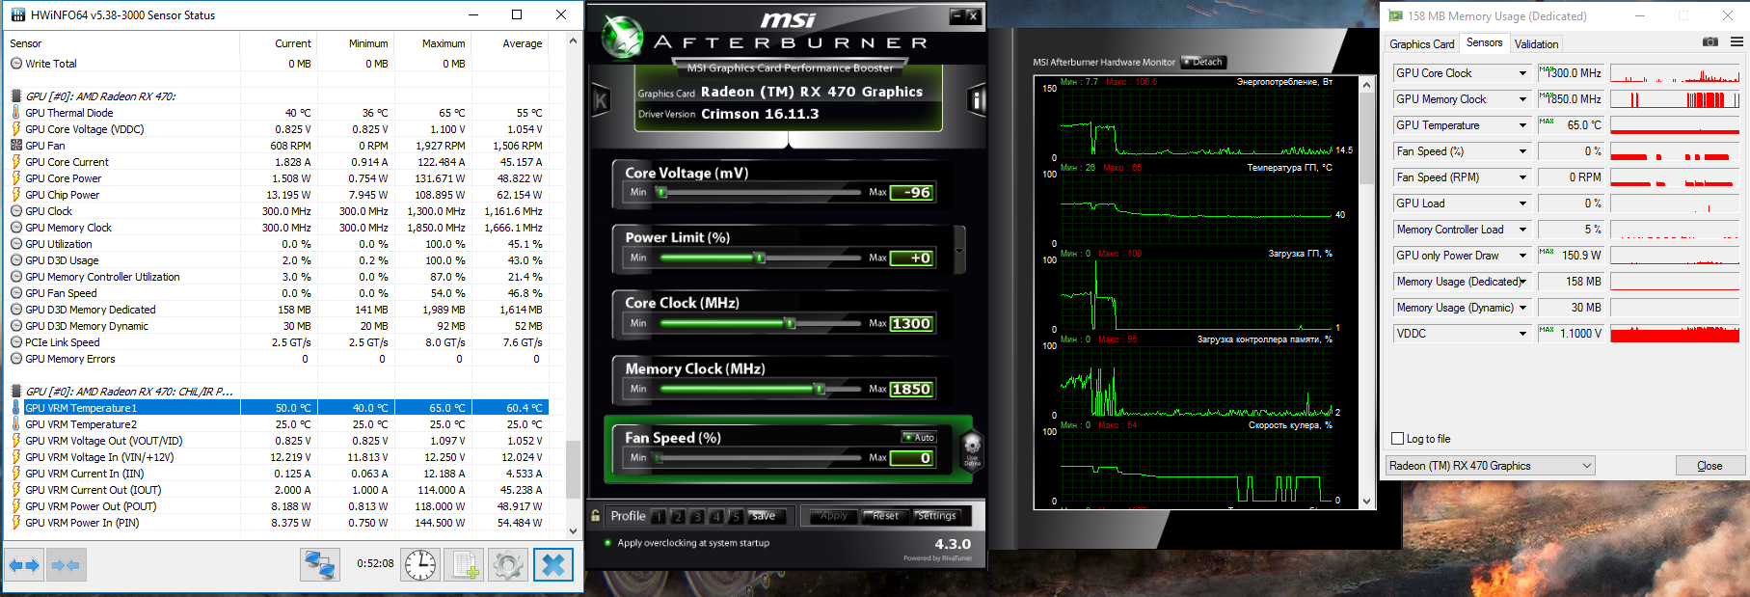Open the Radeon RX 470 Graphics device selector
The image size is (1750, 597).
coord(1490,466)
